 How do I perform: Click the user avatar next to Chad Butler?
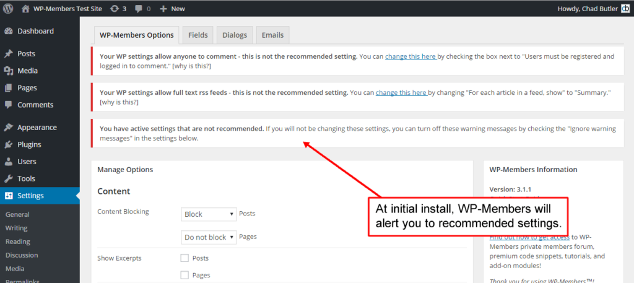pos(625,9)
